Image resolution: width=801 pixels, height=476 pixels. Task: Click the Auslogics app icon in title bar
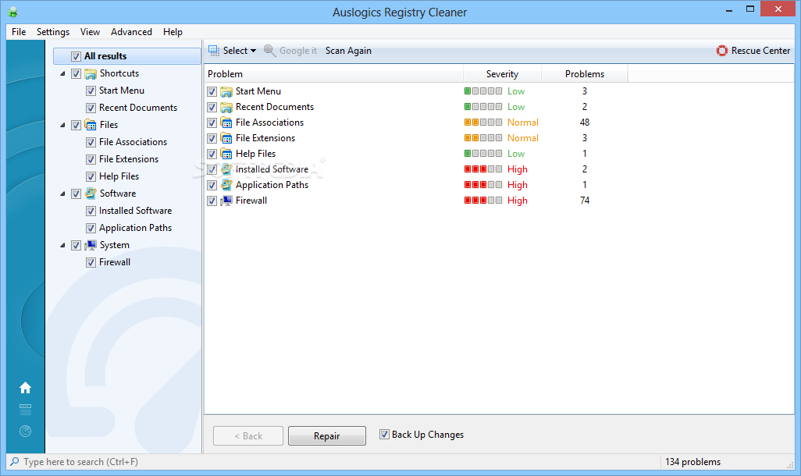(12, 12)
